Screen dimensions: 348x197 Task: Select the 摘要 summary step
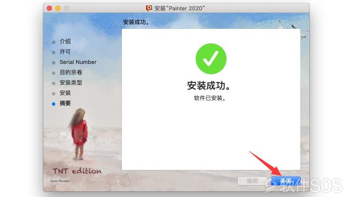click(65, 103)
